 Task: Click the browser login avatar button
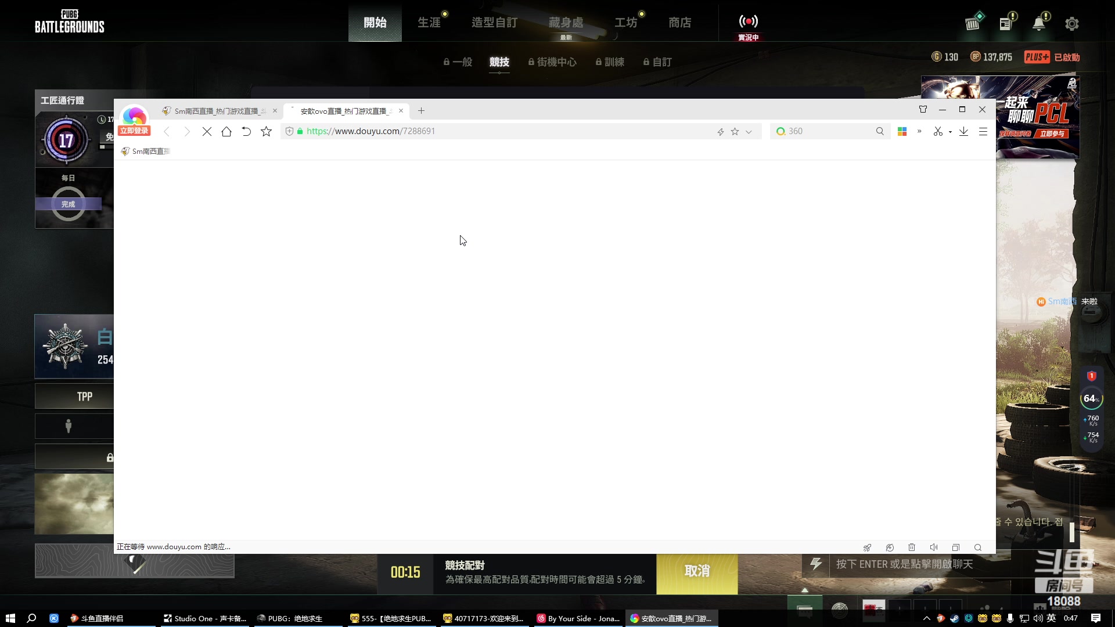[x=134, y=120]
